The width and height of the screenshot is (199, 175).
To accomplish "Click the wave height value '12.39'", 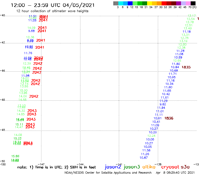I will point(27,64).
